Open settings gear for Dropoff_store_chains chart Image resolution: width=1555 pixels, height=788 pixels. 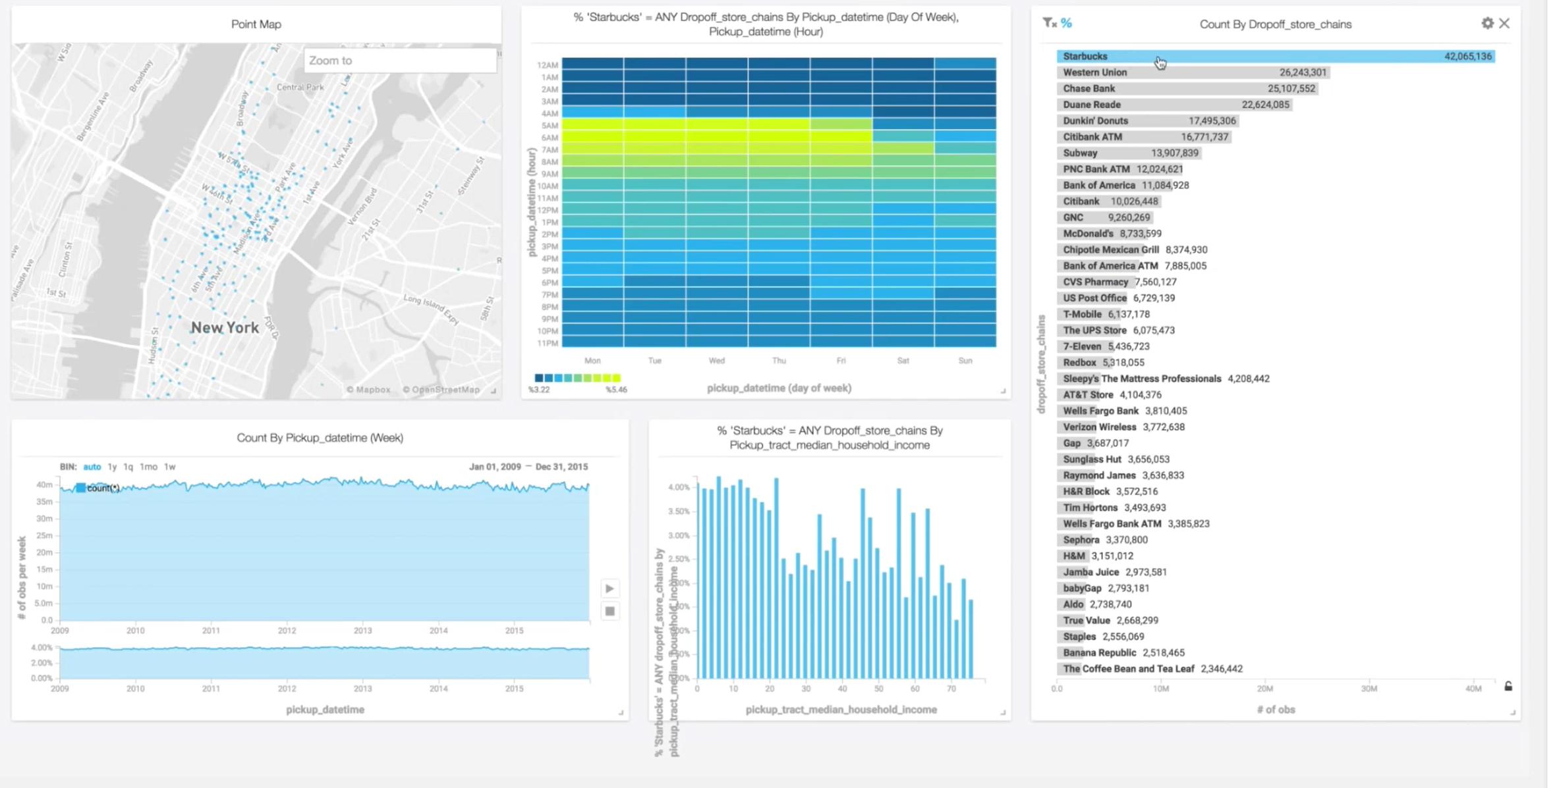[x=1487, y=23]
